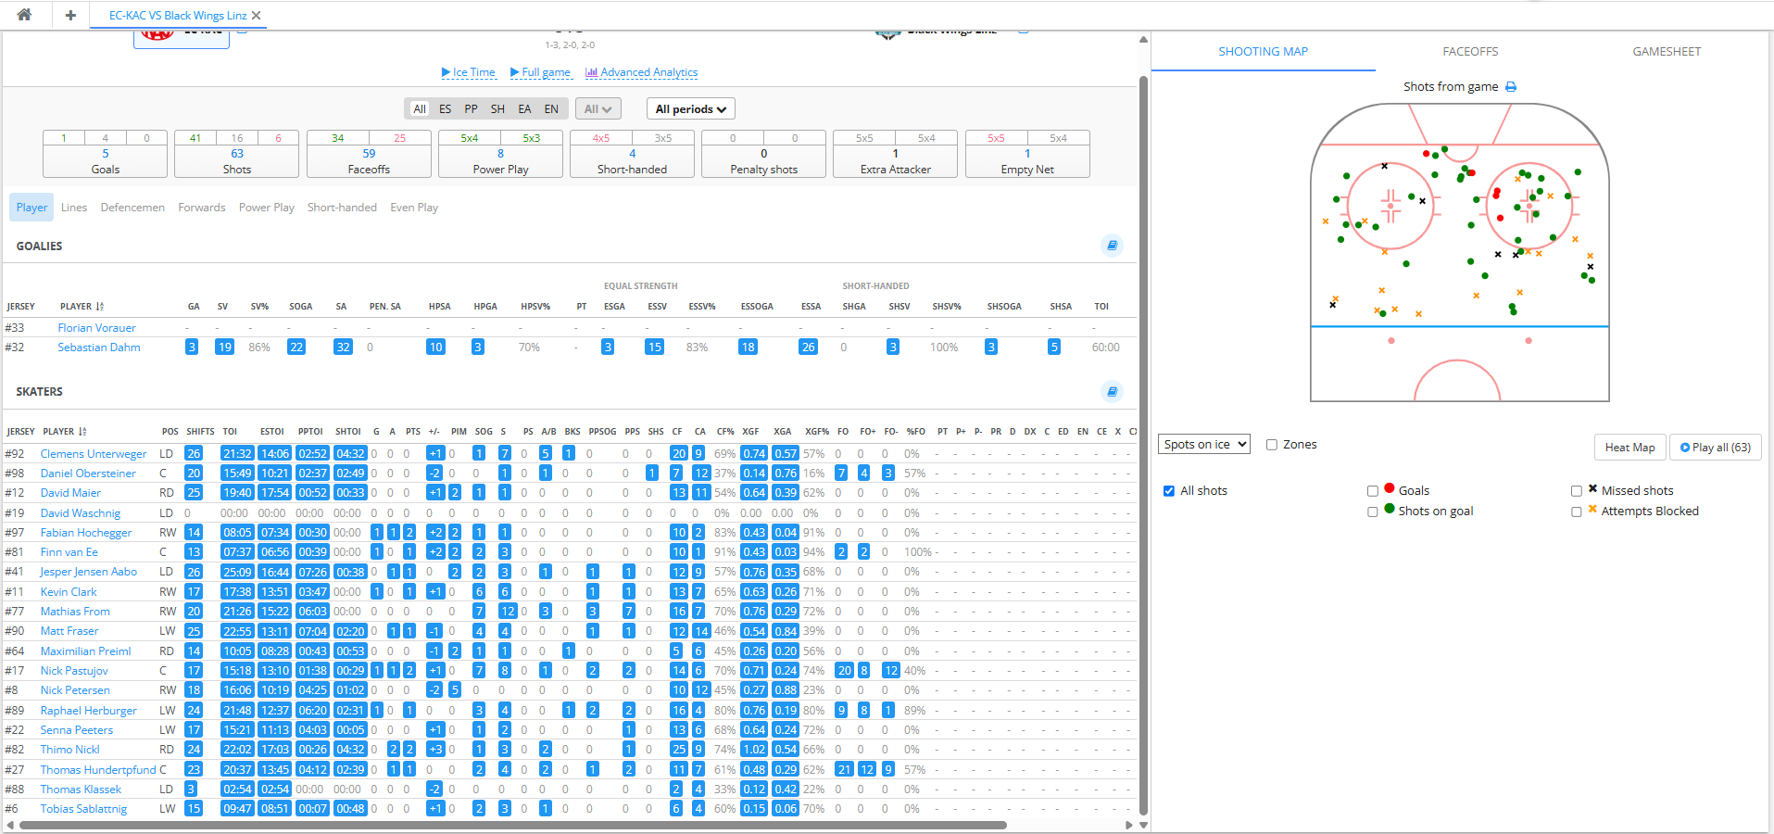Viewport: 1774px width, 834px height.
Task: Open the Spots on ice dropdown
Action: coord(1203,445)
